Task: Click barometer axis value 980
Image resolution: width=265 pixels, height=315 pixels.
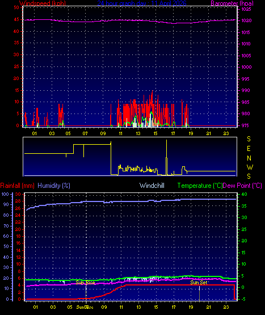Action: [x=246, y=114]
